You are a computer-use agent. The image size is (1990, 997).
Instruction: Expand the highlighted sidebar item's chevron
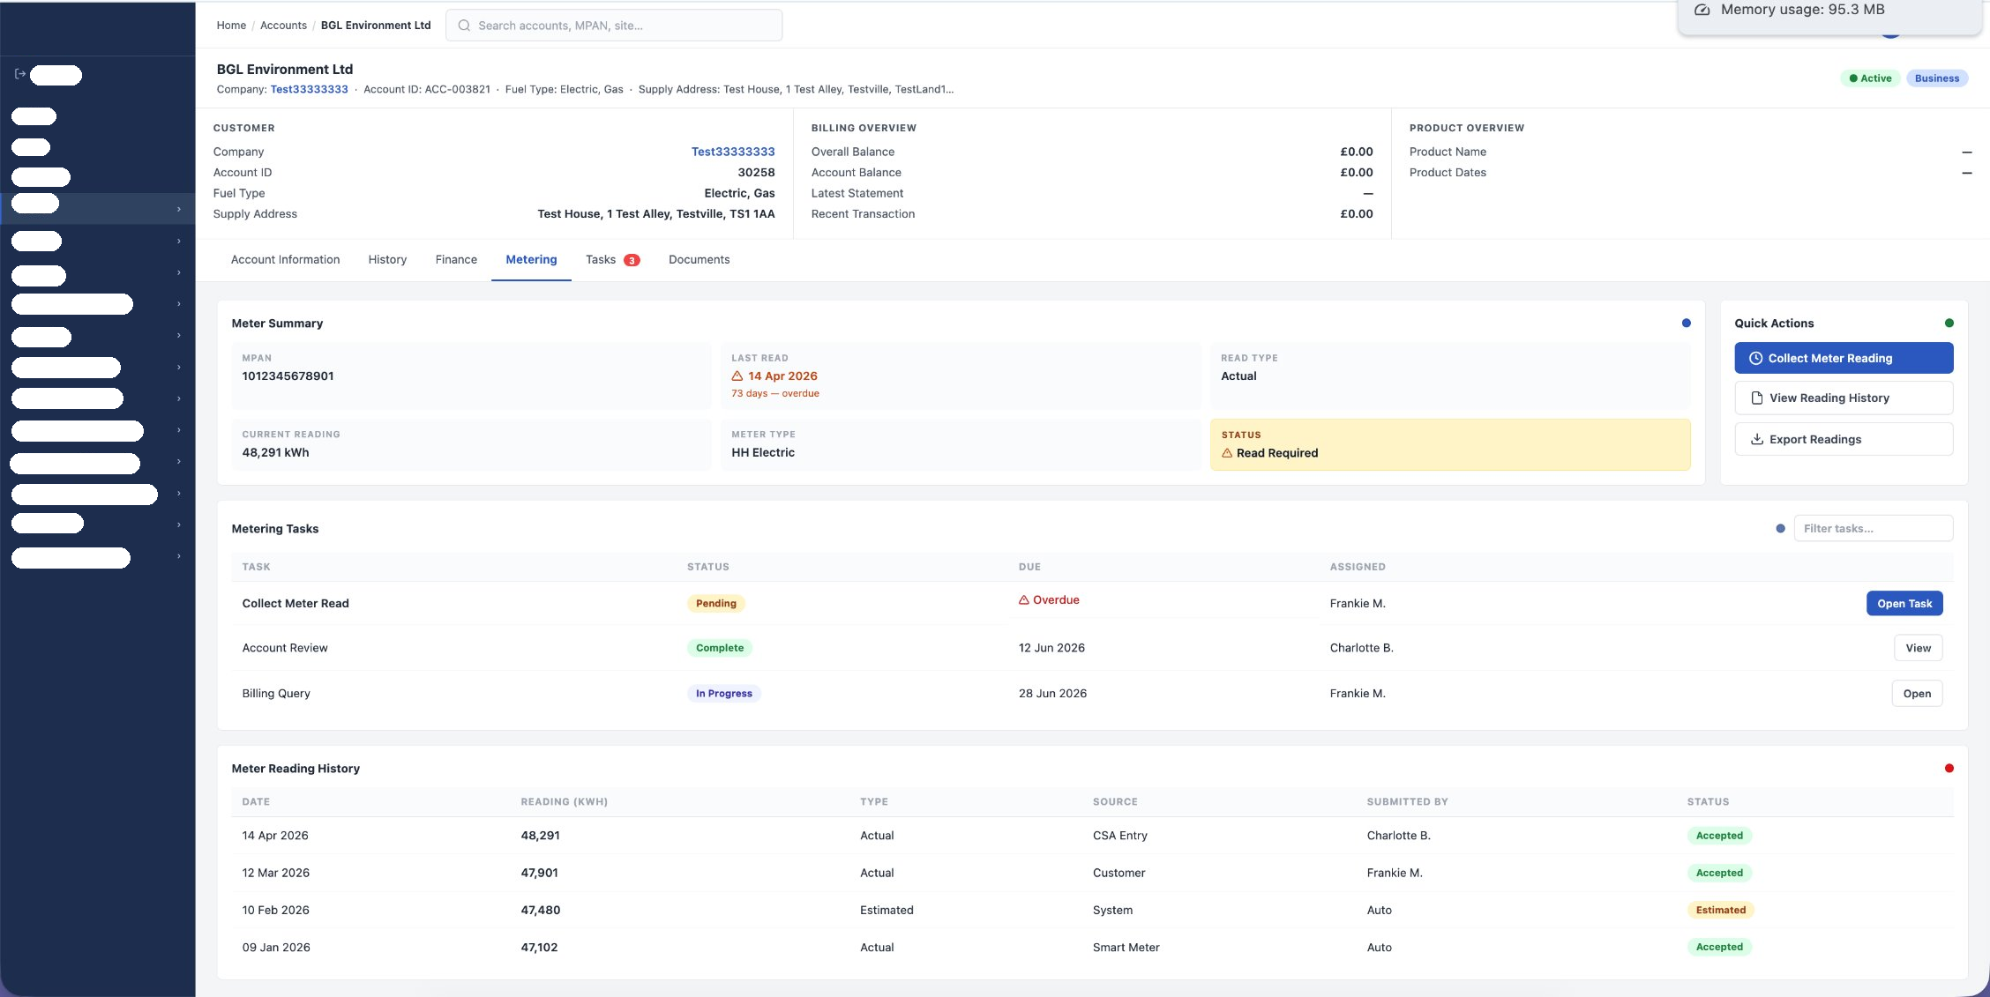pos(179,209)
